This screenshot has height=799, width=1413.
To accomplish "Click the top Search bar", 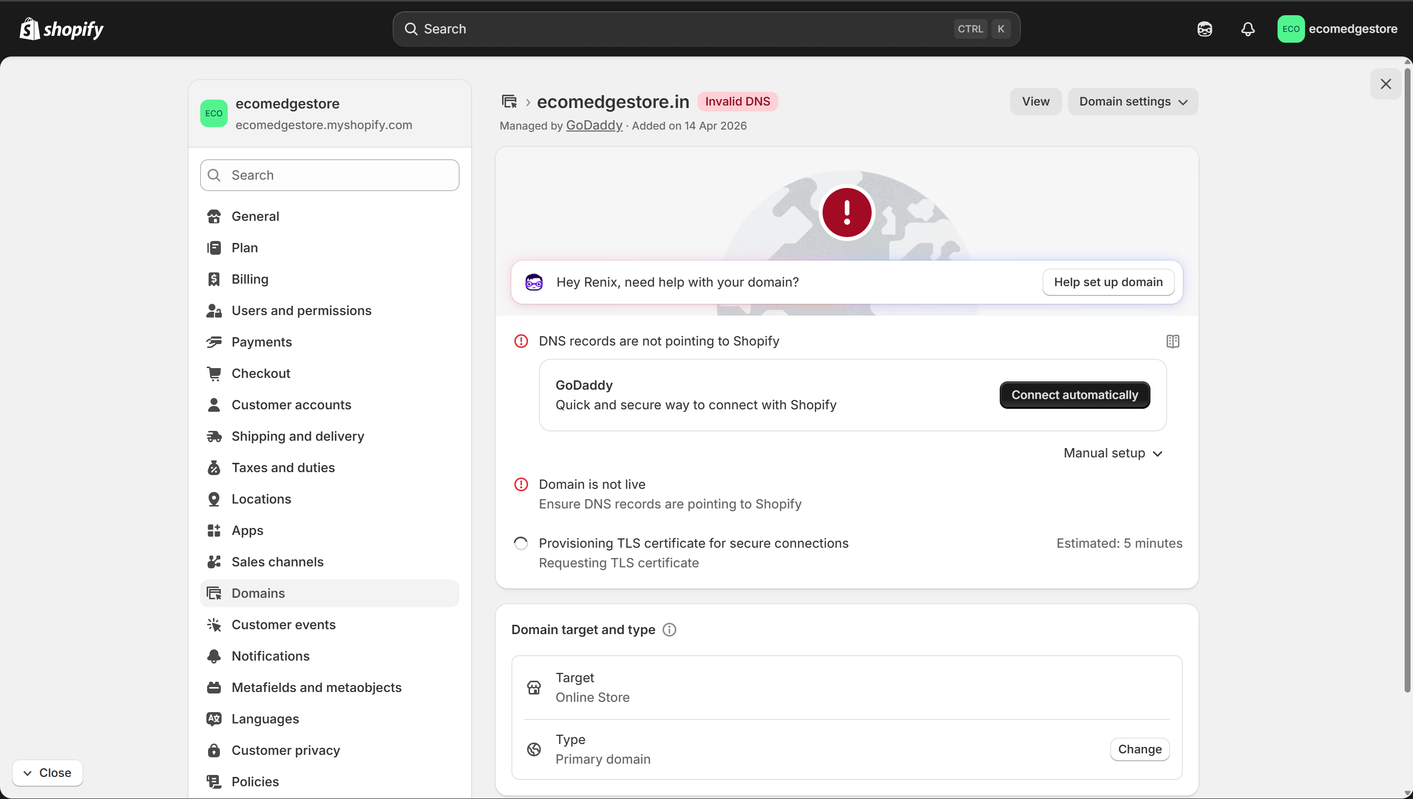I will (x=706, y=29).
